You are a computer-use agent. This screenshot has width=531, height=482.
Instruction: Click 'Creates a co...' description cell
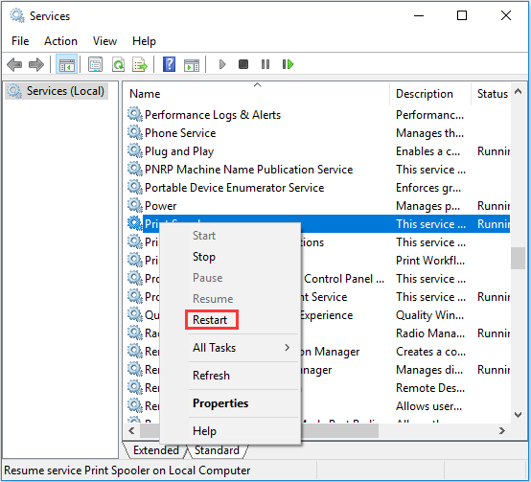430,352
